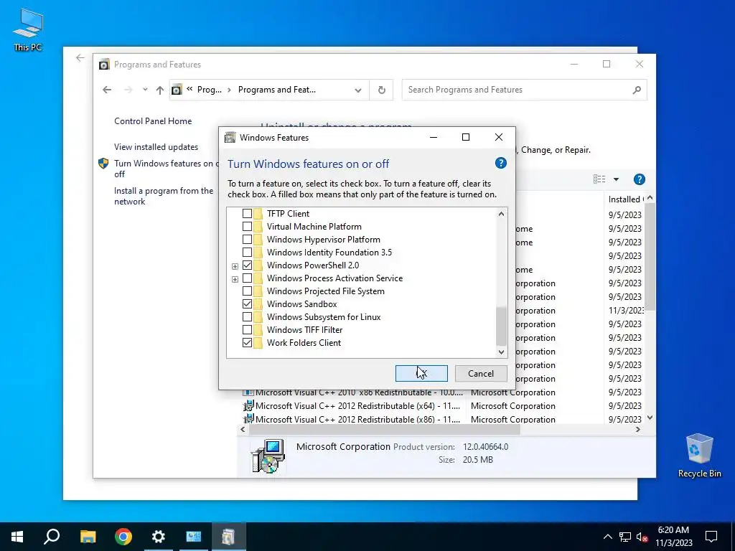Launch Google Chrome from the taskbar
Screen dimensions: 735x551
(x=123, y=537)
